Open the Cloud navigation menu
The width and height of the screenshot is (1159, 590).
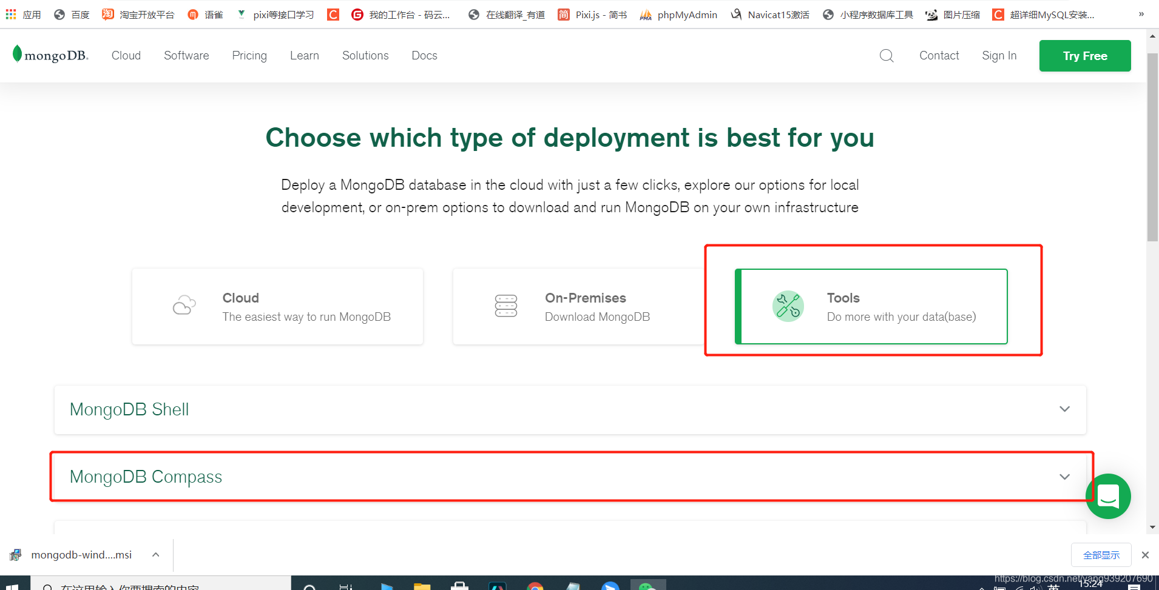126,56
